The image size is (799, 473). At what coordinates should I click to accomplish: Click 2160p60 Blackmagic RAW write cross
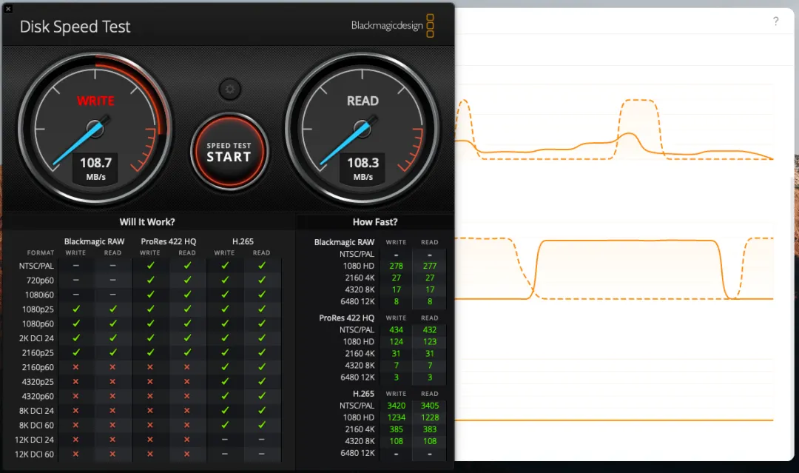[76, 367]
